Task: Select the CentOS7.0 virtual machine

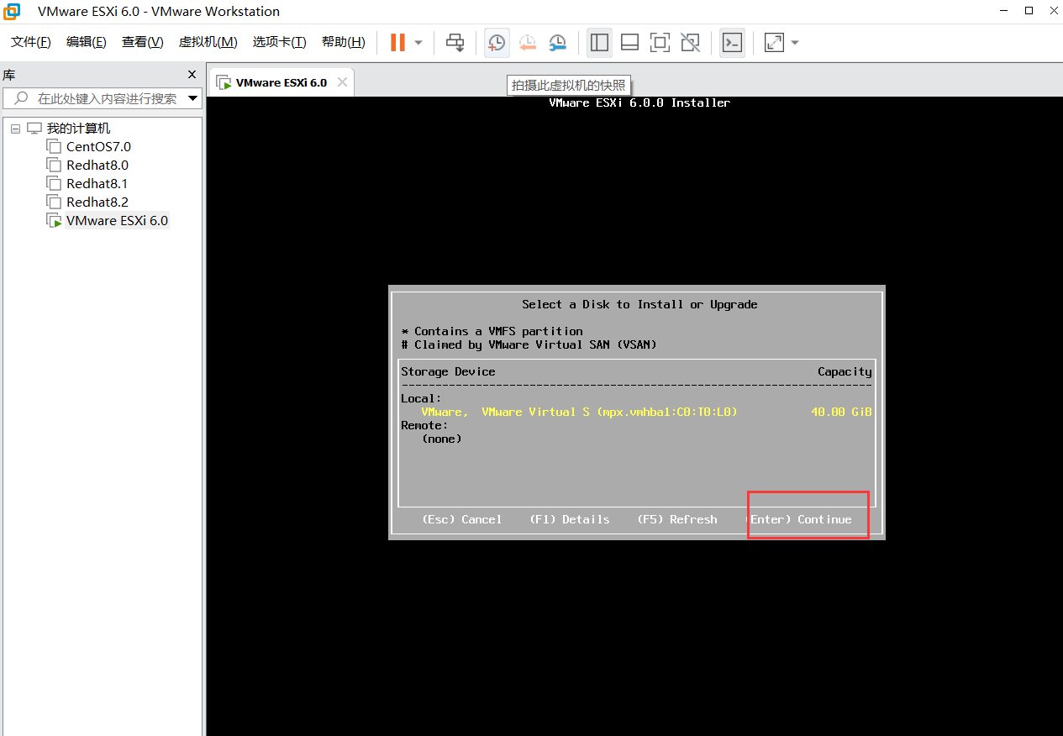Action: [99, 147]
